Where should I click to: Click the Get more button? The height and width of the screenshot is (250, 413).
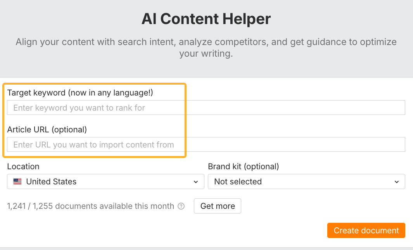click(x=217, y=206)
